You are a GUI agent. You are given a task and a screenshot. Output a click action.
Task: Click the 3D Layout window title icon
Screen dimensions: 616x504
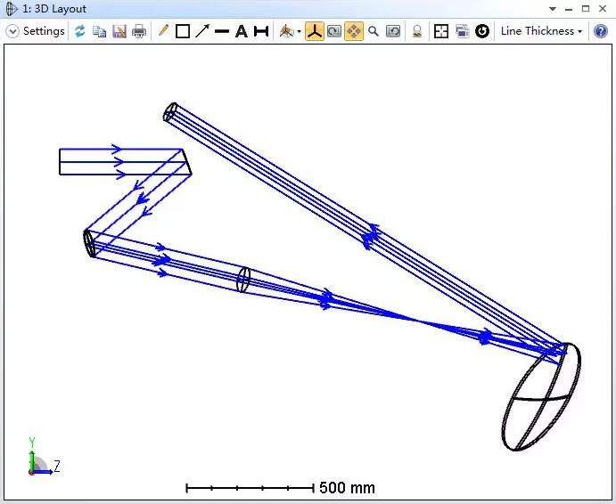click(11, 9)
